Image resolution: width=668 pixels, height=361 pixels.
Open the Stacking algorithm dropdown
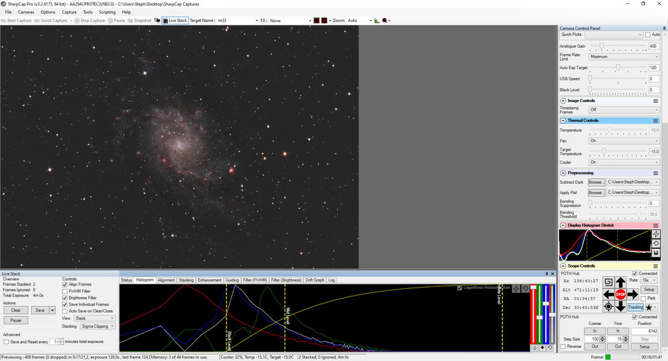[x=97, y=327]
